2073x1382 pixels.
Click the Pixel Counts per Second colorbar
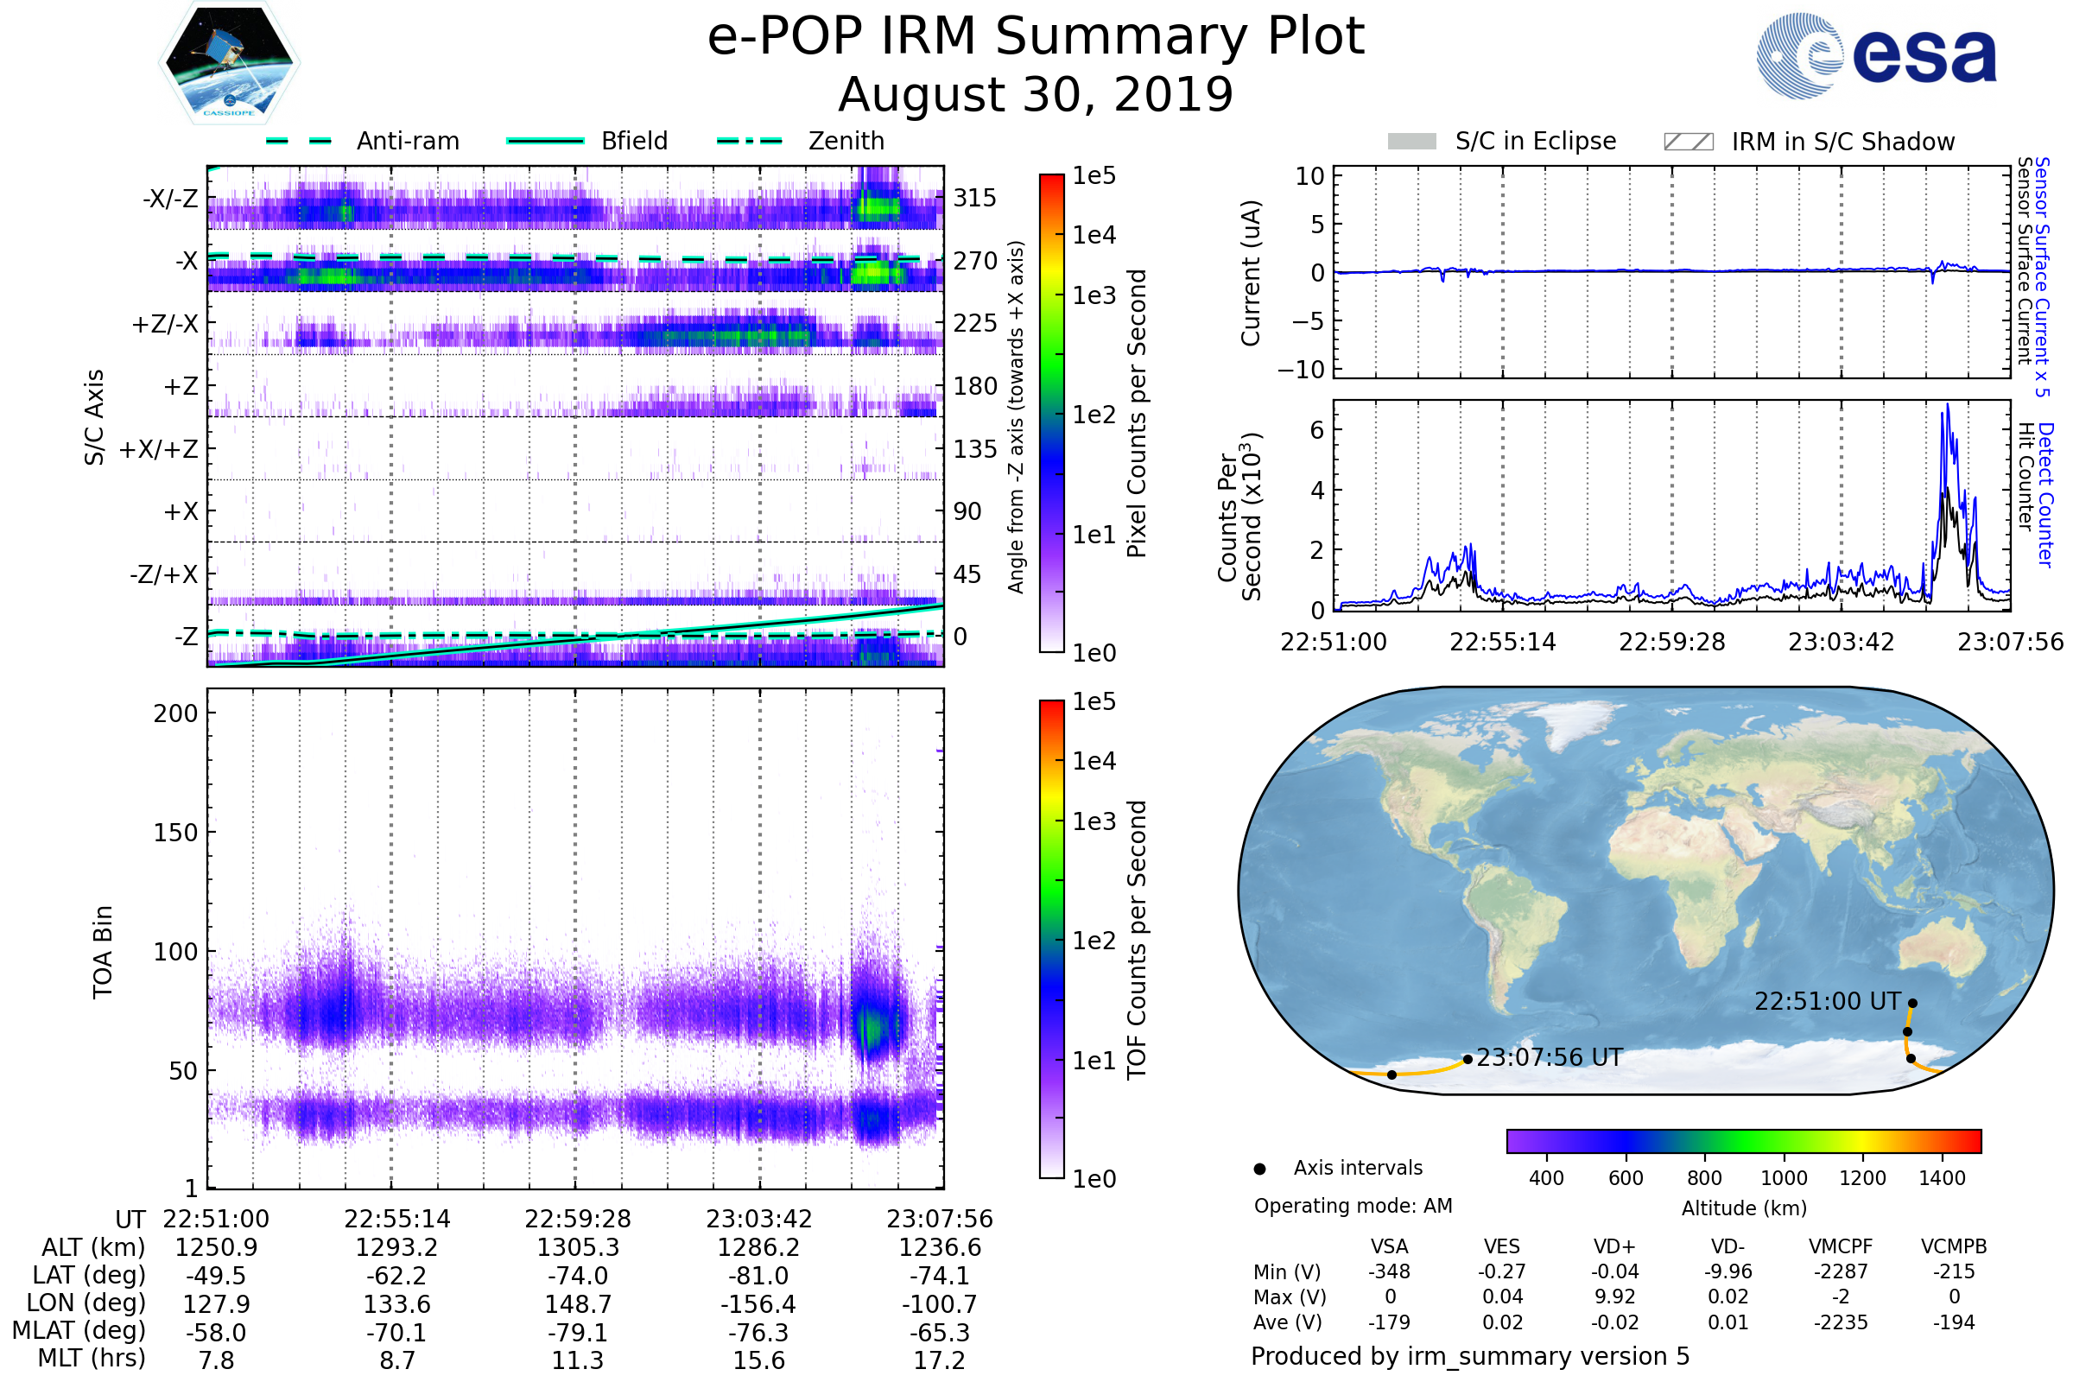(1051, 413)
